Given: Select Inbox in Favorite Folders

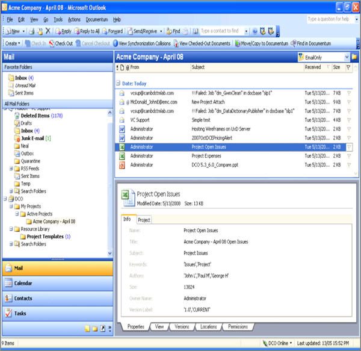Looking at the screenshot, I should coord(21,78).
